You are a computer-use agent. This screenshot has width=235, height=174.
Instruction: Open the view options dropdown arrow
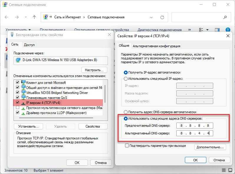point(207,30)
